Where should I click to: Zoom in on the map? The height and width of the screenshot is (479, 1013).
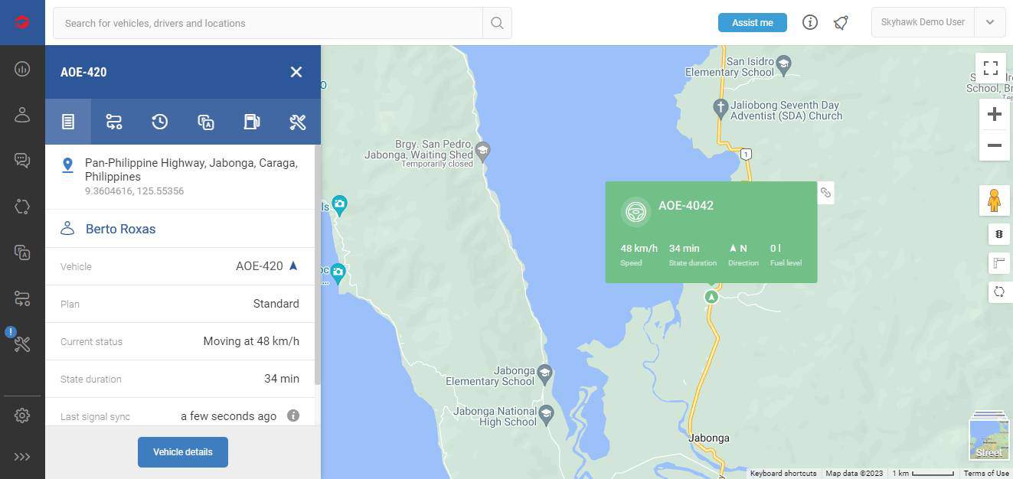click(995, 114)
